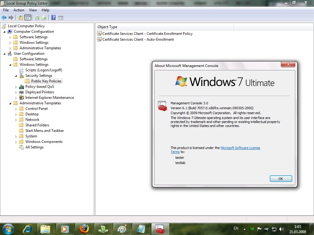314x235 pixels.
Task: Expand the System folder
Action: point(16,136)
